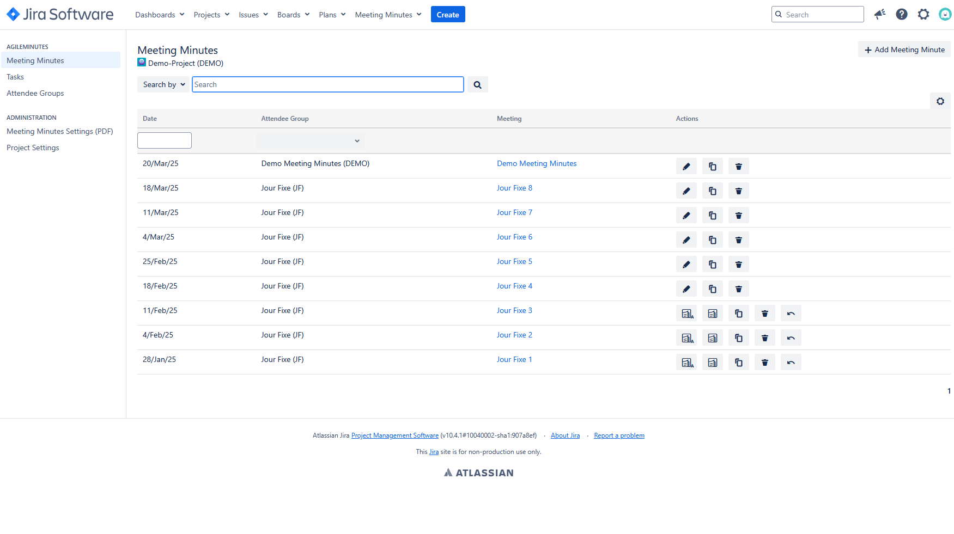Click the Report a problem link
Screen dimensions: 954x534
619,435
